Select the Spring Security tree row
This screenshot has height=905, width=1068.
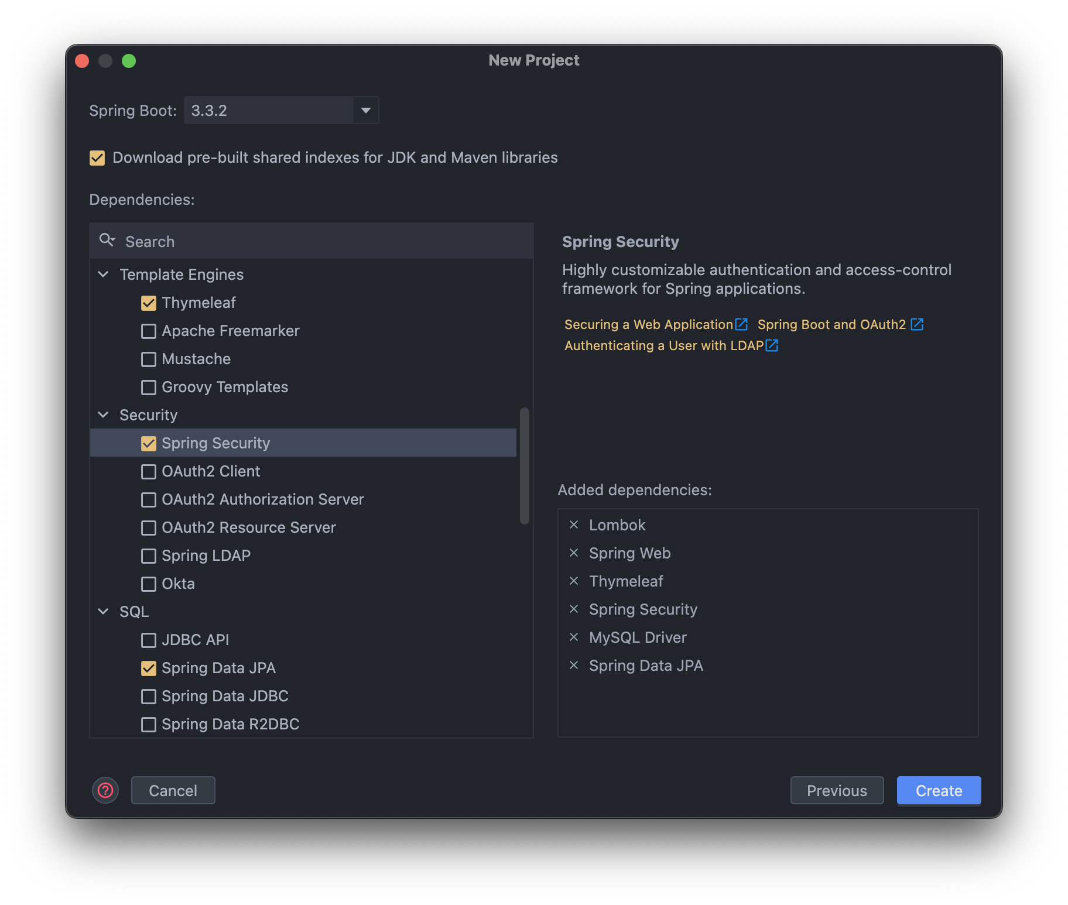(x=303, y=443)
